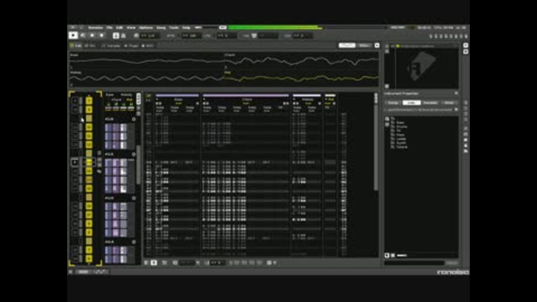
Task: Select Bass track header in pattern editor
Action: [x=178, y=100]
